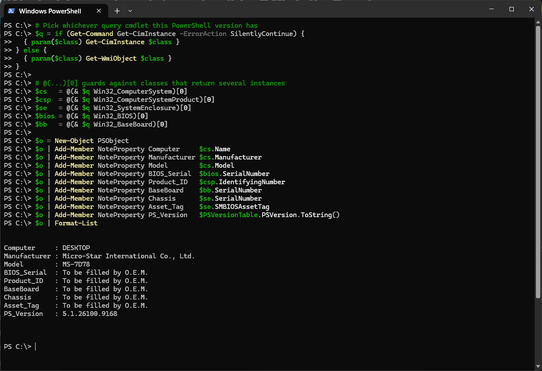Click the '5.1.26100.9168' version value
542x371 pixels.
(x=90, y=314)
